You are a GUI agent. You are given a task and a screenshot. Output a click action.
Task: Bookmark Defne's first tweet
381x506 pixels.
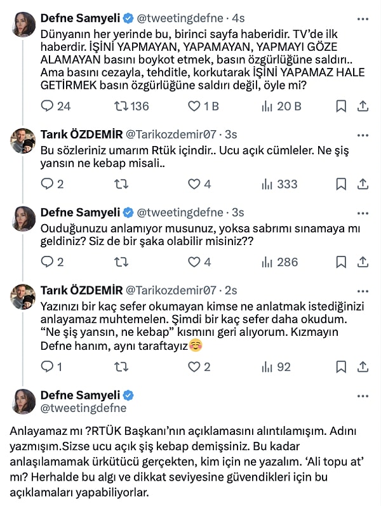(341, 106)
